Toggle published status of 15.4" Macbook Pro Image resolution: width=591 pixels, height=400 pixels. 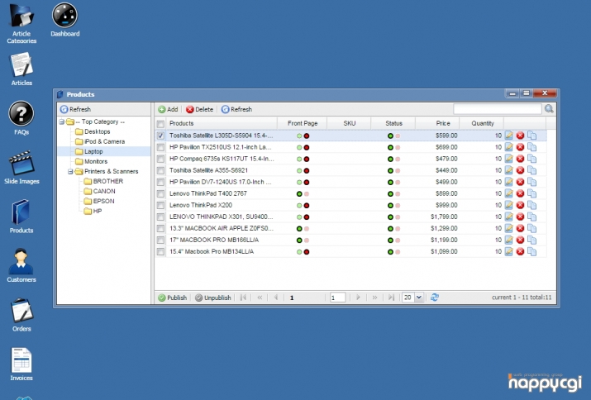[x=394, y=252]
